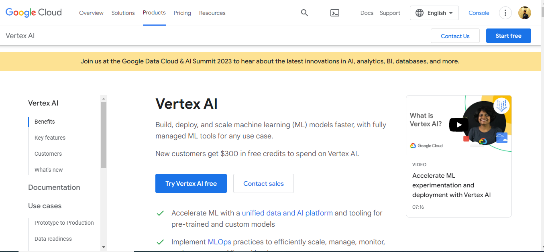
Task: Activate the Cloud Shell terminal icon
Action: coord(335,13)
